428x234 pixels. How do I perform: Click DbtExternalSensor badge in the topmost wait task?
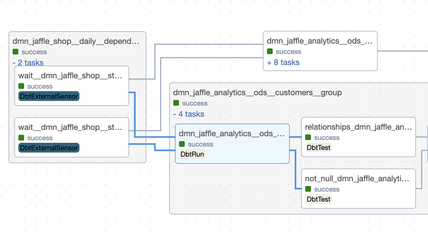(49, 96)
